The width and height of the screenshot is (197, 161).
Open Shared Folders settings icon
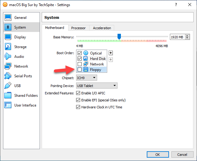(8, 96)
